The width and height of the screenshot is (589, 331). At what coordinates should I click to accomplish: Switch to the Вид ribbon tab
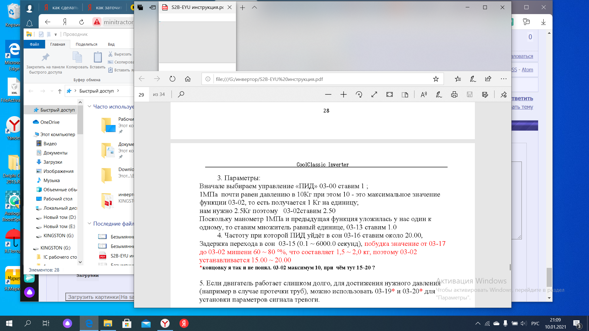(111, 44)
